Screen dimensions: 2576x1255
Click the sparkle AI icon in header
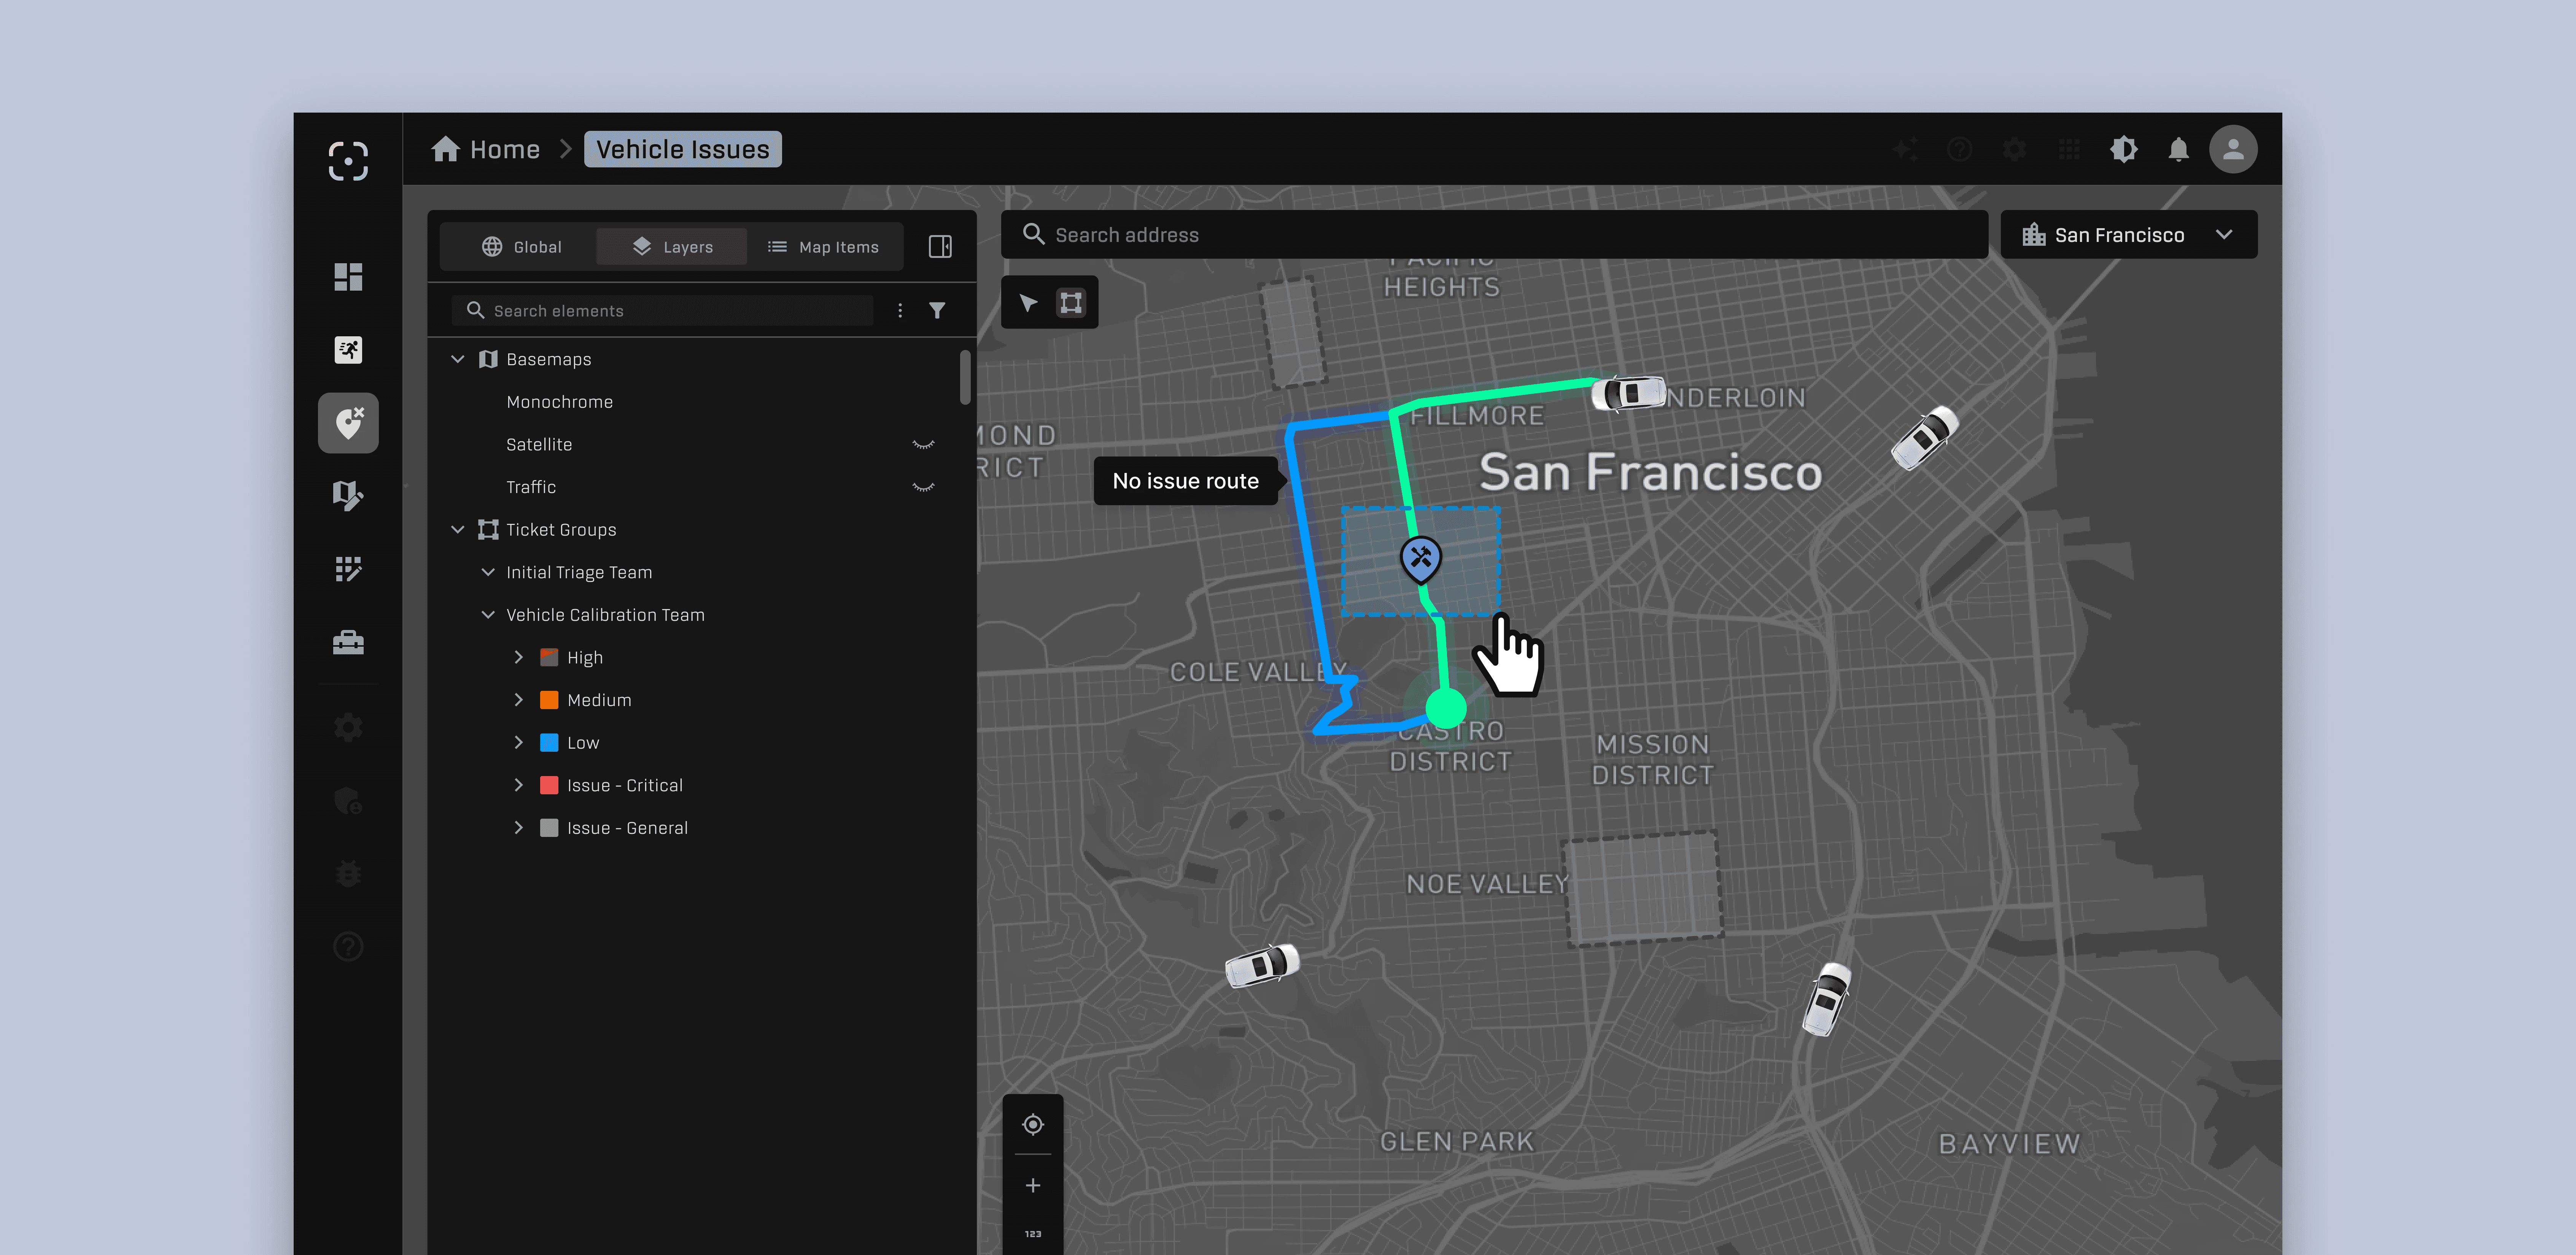pyautogui.click(x=1906, y=150)
